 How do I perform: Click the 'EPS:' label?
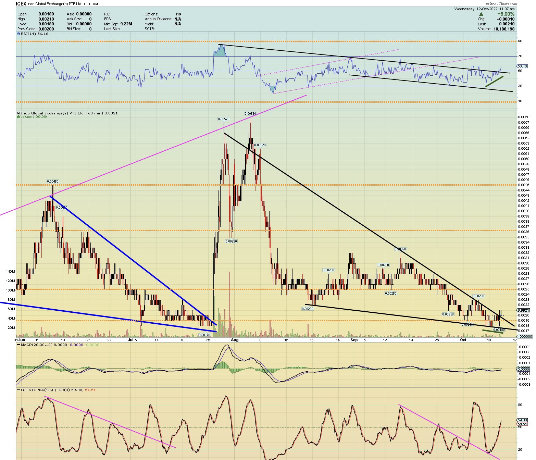(x=108, y=19)
